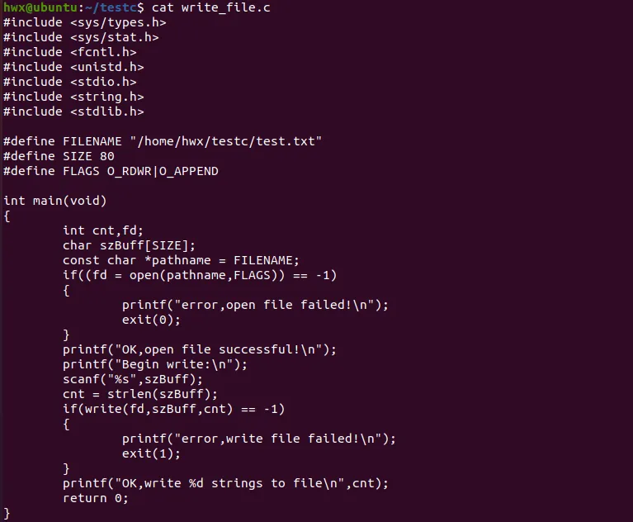Place cursor on #include <fcntl.h> line
This screenshot has width=633, height=522.
click(x=69, y=52)
